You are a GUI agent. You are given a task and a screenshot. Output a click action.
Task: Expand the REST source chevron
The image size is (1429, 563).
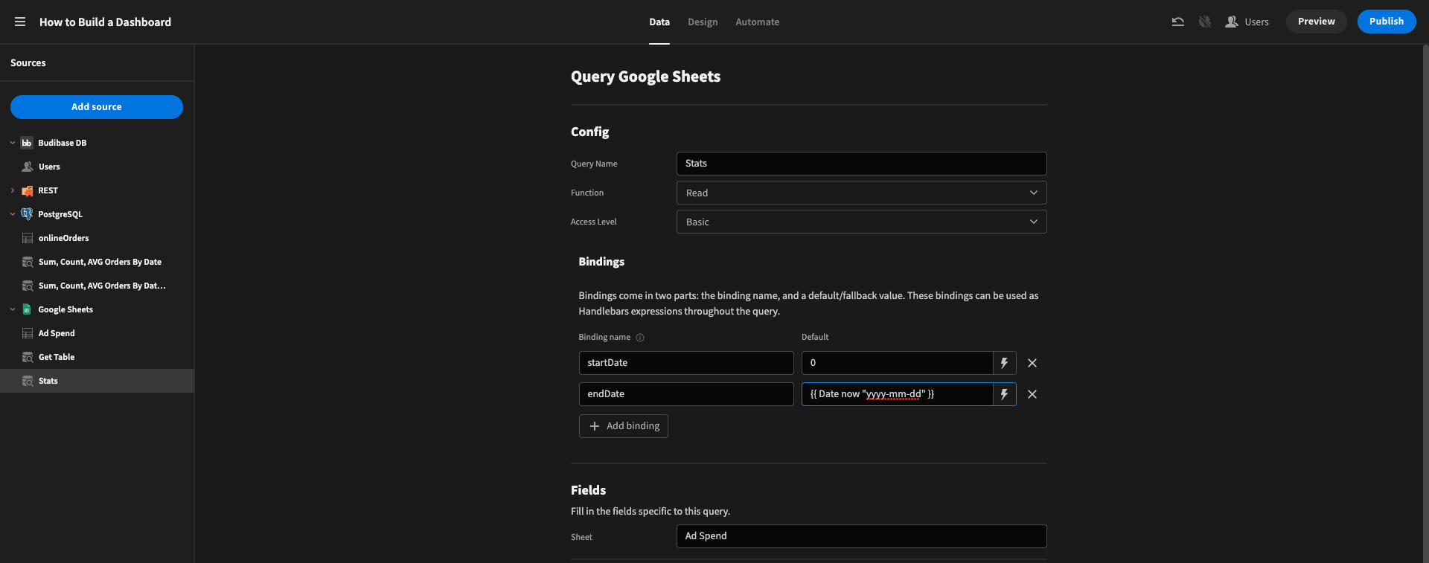click(13, 190)
